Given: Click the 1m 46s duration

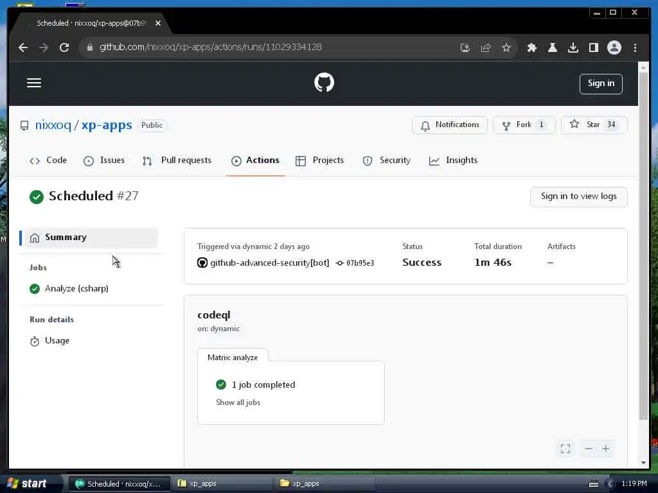Looking at the screenshot, I should coord(493,263).
